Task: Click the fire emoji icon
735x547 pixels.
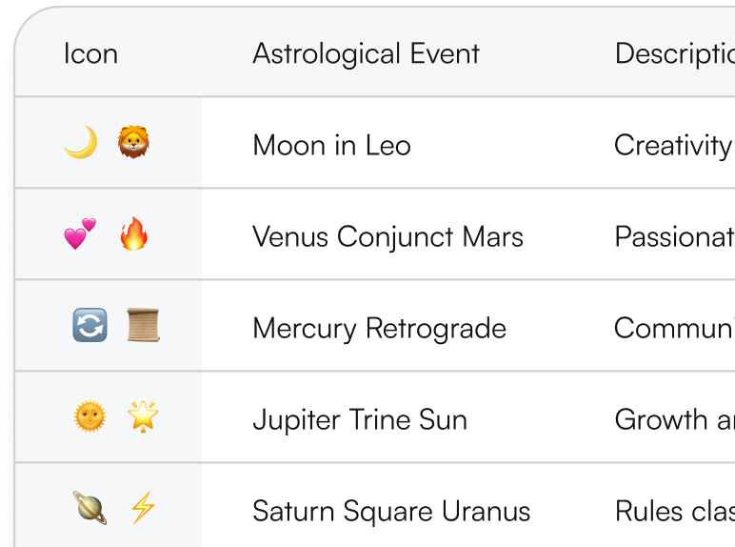Action: 134,234
